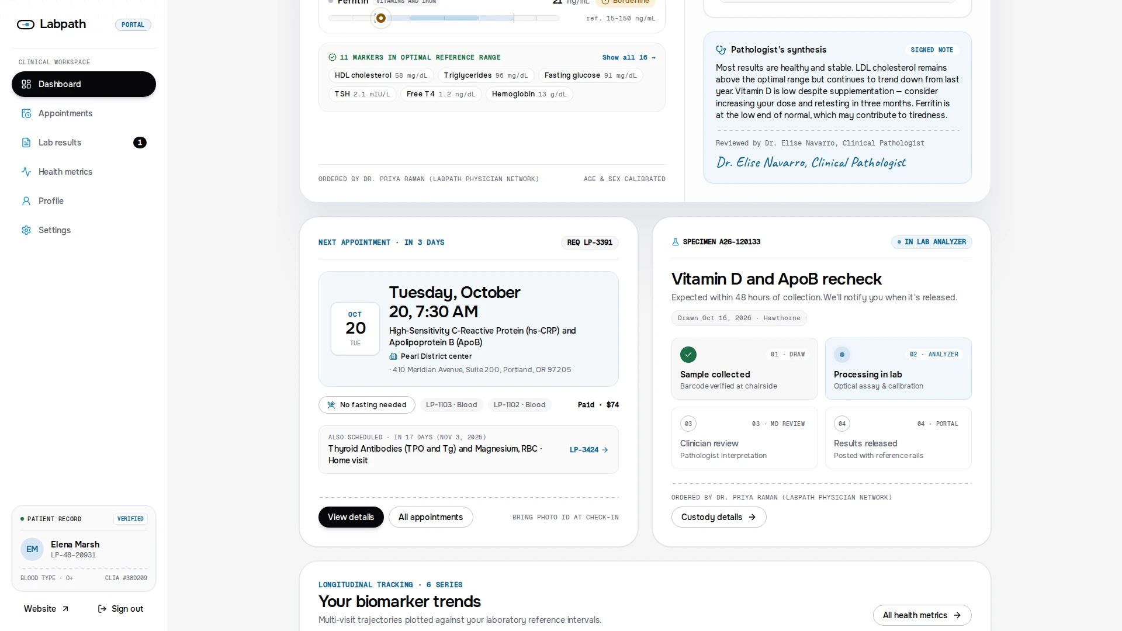Open Custody details

pyautogui.click(x=719, y=517)
